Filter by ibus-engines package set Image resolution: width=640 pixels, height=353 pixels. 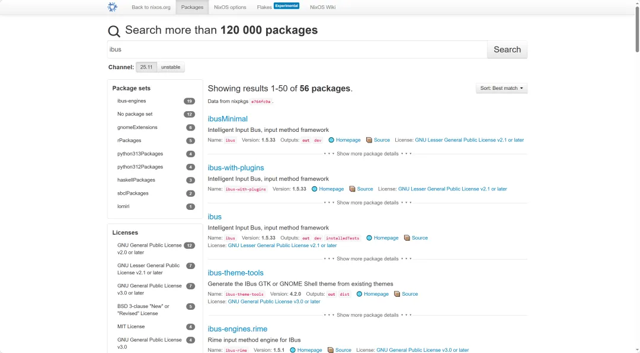(x=132, y=101)
